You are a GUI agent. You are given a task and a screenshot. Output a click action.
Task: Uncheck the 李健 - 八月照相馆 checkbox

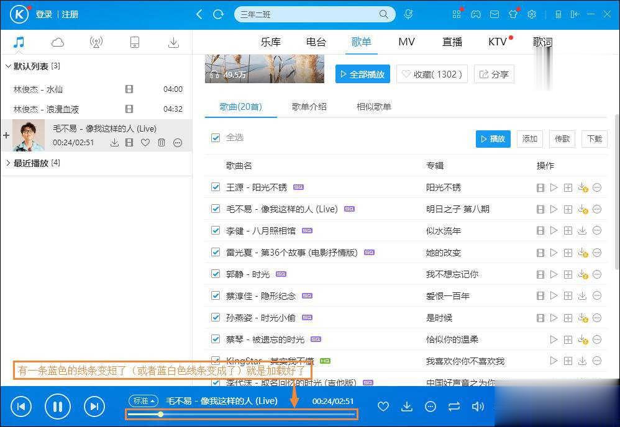[x=214, y=230]
